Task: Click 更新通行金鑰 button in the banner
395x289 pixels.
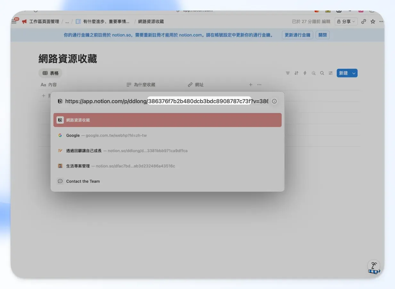Action: [297, 35]
